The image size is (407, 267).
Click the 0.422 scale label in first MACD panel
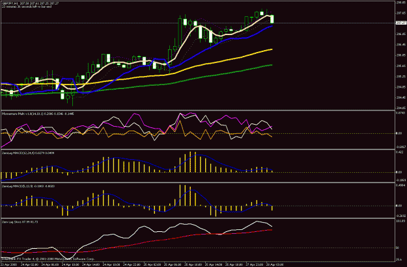[399, 153]
